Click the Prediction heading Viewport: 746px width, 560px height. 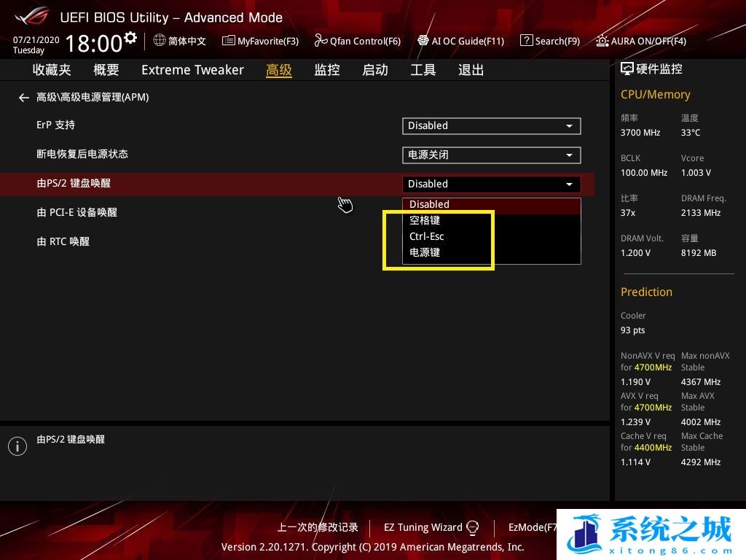[647, 292]
